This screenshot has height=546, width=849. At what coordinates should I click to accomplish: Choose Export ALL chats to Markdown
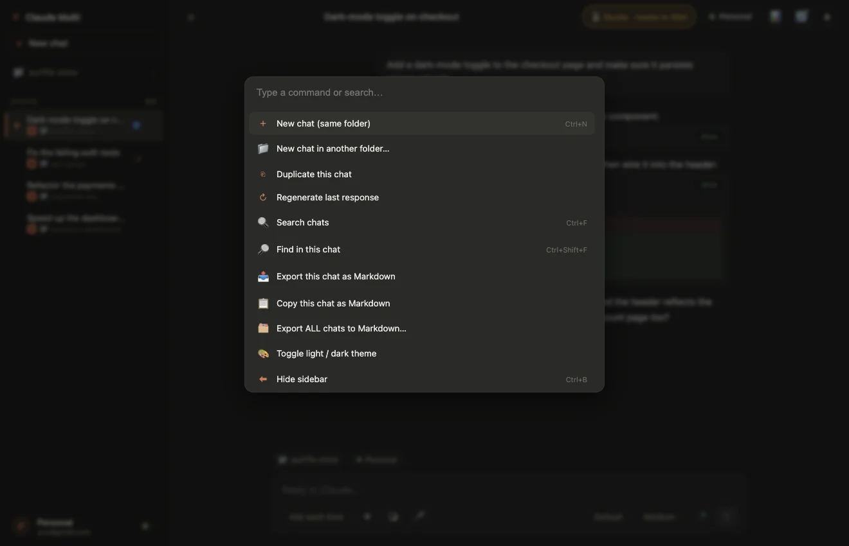[x=422, y=328]
